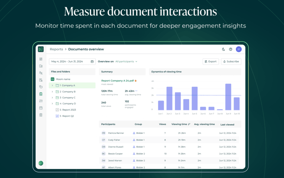Open the archive box icon in sidebar
Viewport: 284px width, 178px height.
tap(41, 108)
